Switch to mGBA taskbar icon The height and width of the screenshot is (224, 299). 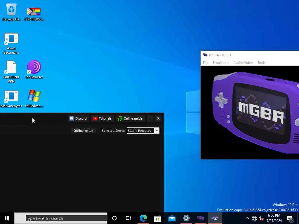click(x=200, y=218)
